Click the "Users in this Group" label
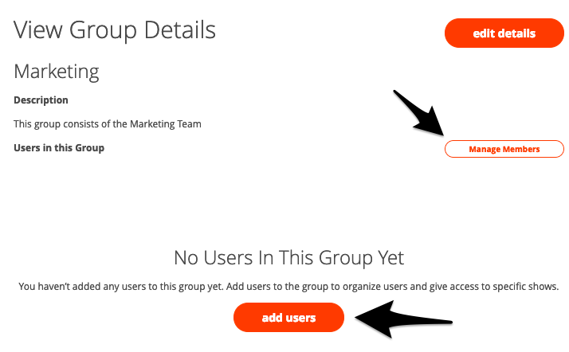This screenshot has width=569, height=352. [59, 147]
